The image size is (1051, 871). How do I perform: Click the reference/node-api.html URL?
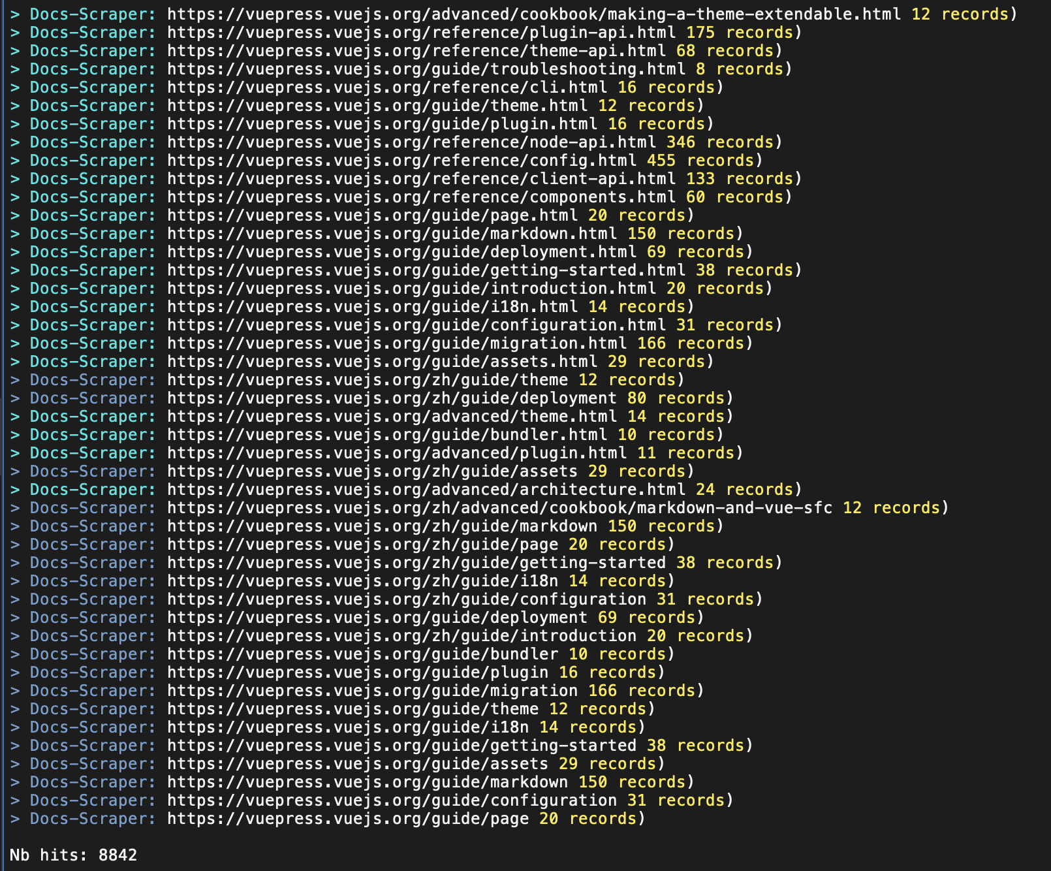(412, 142)
